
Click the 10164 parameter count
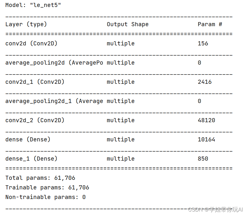[206, 140]
